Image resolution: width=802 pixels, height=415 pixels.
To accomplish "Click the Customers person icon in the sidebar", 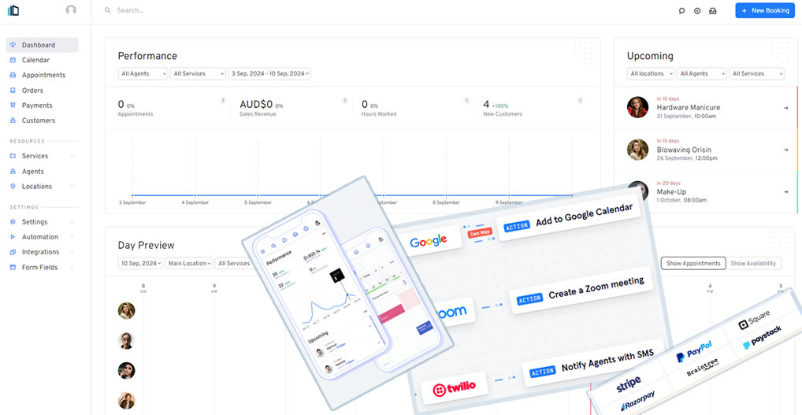I will tap(13, 120).
